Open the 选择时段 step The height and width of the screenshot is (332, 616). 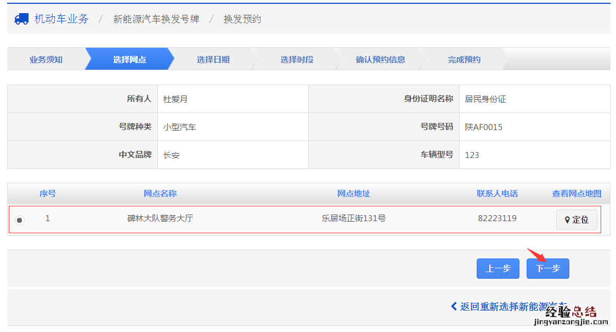297,59
